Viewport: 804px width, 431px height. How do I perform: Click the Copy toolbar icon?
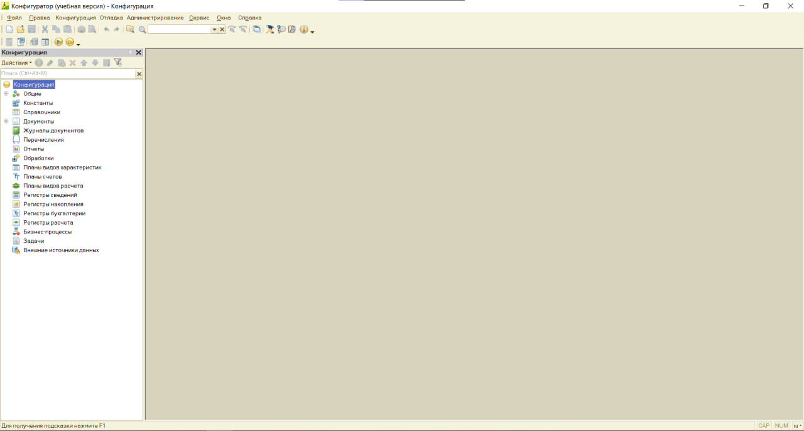56,29
